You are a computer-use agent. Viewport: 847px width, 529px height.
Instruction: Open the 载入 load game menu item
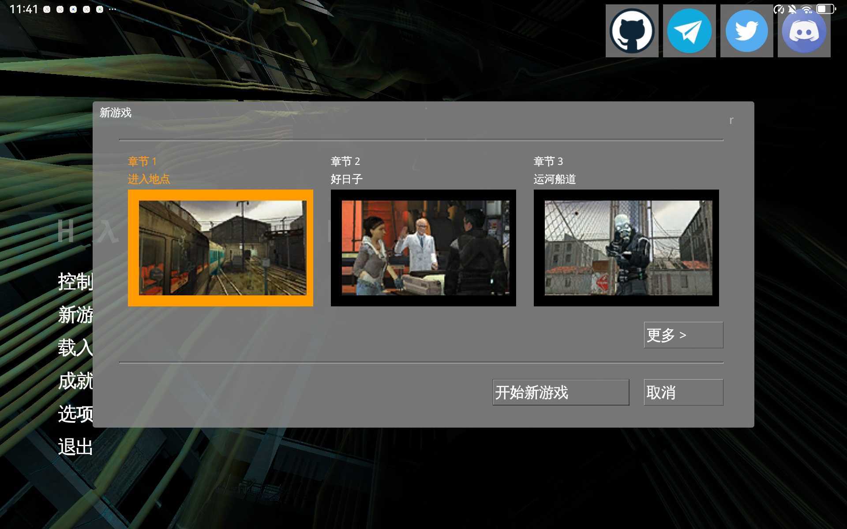[75, 347]
